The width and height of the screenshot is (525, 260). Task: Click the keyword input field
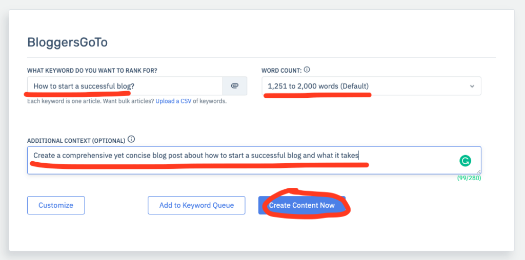125,86
